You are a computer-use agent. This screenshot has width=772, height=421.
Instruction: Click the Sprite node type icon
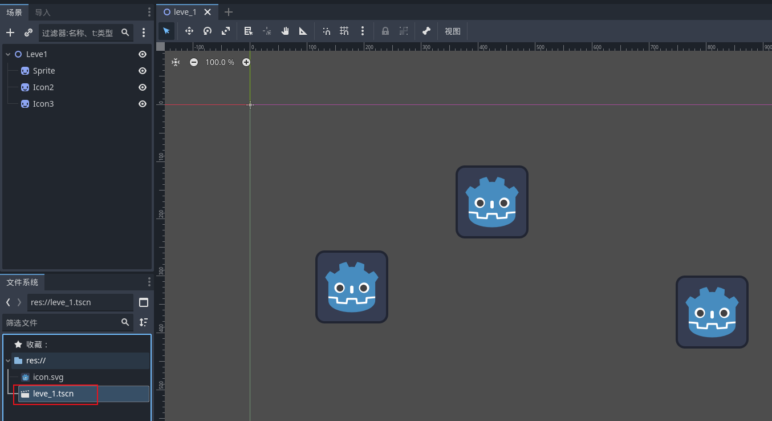(25, 71)
